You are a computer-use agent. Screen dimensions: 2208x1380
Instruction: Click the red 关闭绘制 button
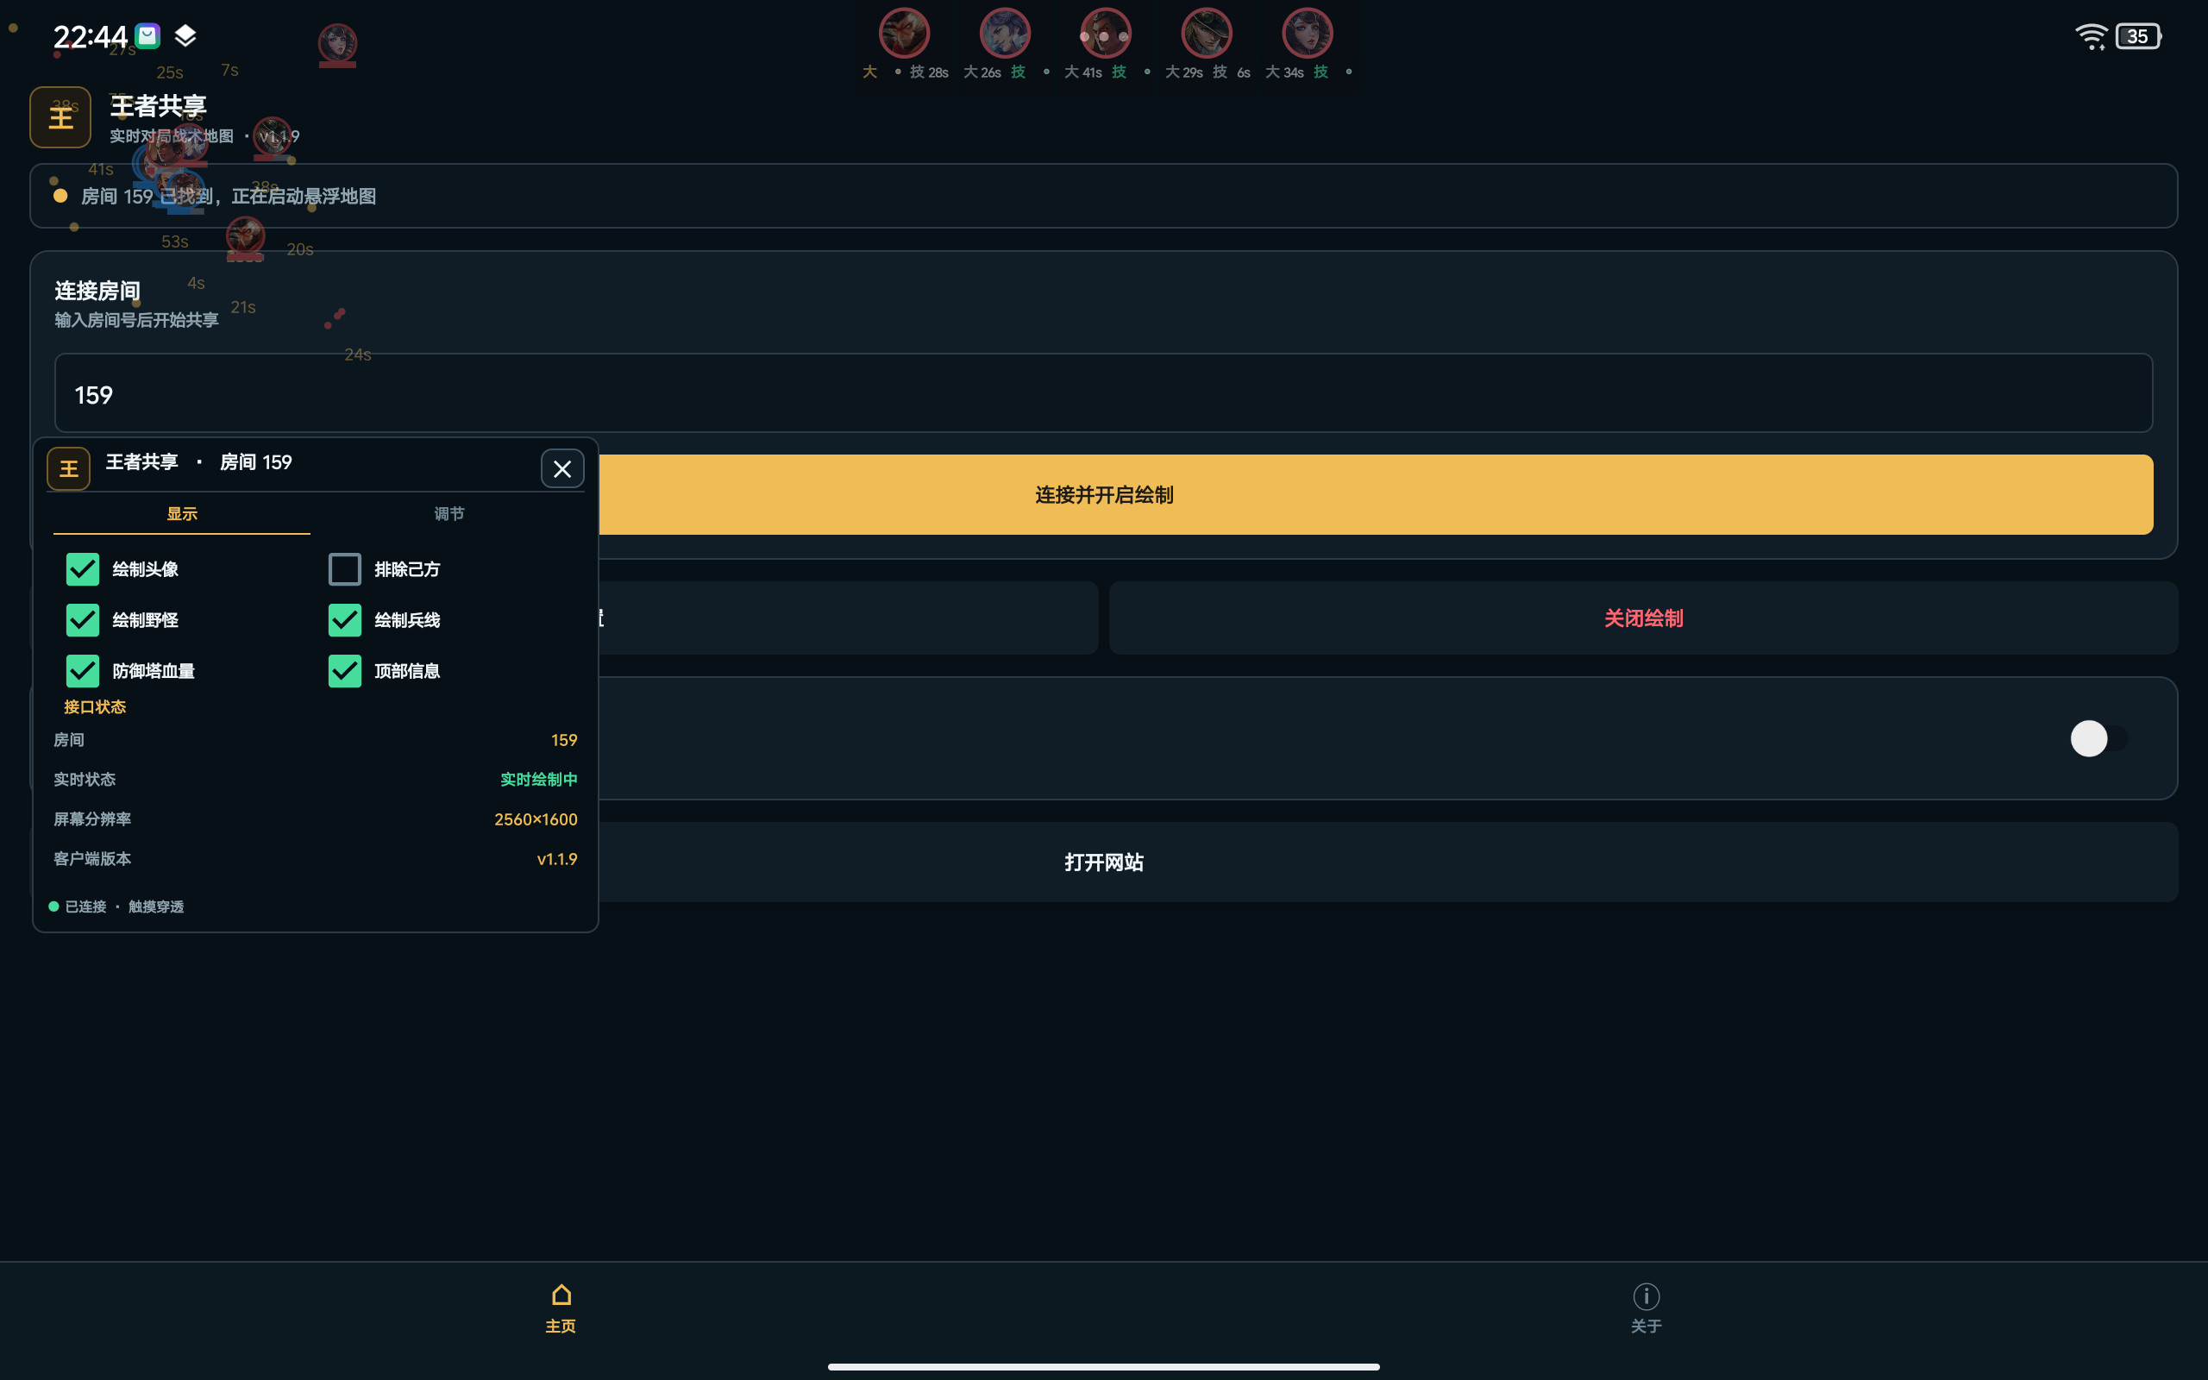pos(1643,618)
